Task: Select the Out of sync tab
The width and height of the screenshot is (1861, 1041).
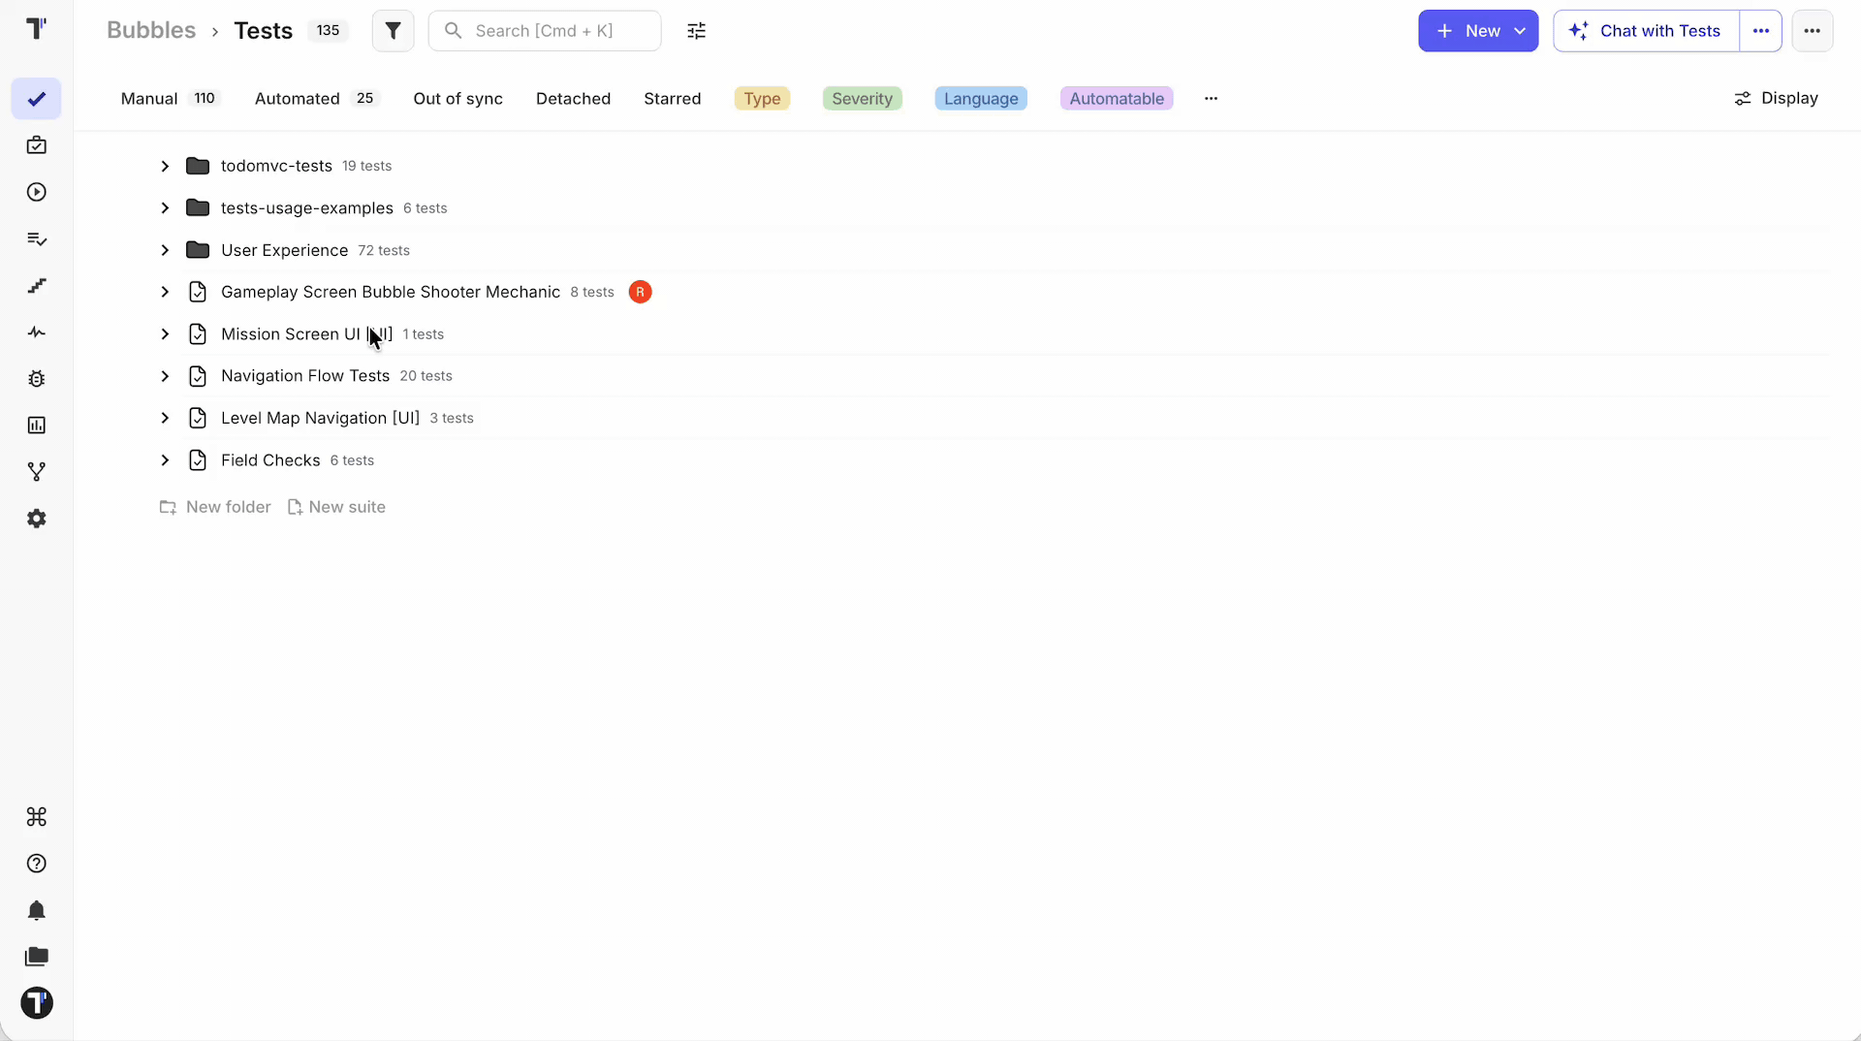Action: 457,98
